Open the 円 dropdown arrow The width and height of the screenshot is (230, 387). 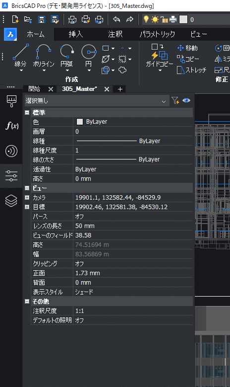tap(89, 71)
